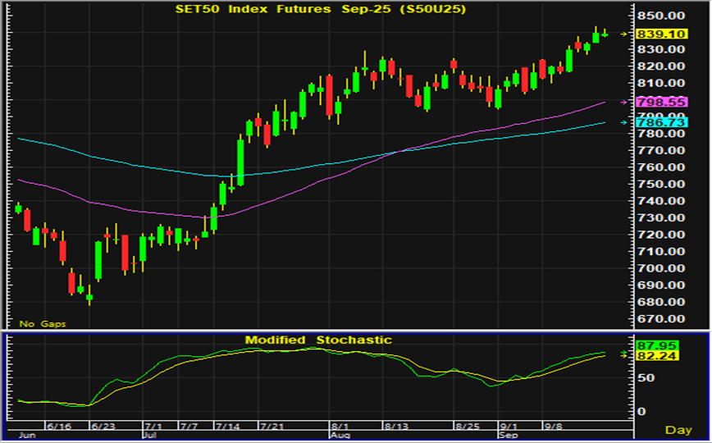The width and height of the screenshot is (712, 443).
Task: Click the yellow arrow beside stochastic 82.24
Action: click(x=623, y=354)
